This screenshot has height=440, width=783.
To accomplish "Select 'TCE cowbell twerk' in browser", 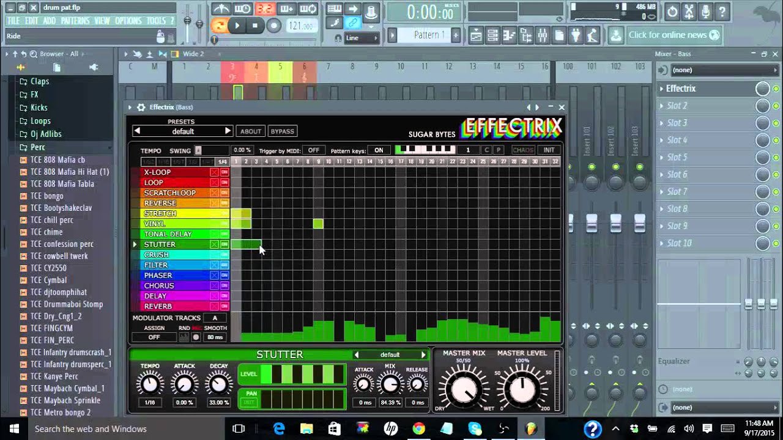I will (59, 256).
